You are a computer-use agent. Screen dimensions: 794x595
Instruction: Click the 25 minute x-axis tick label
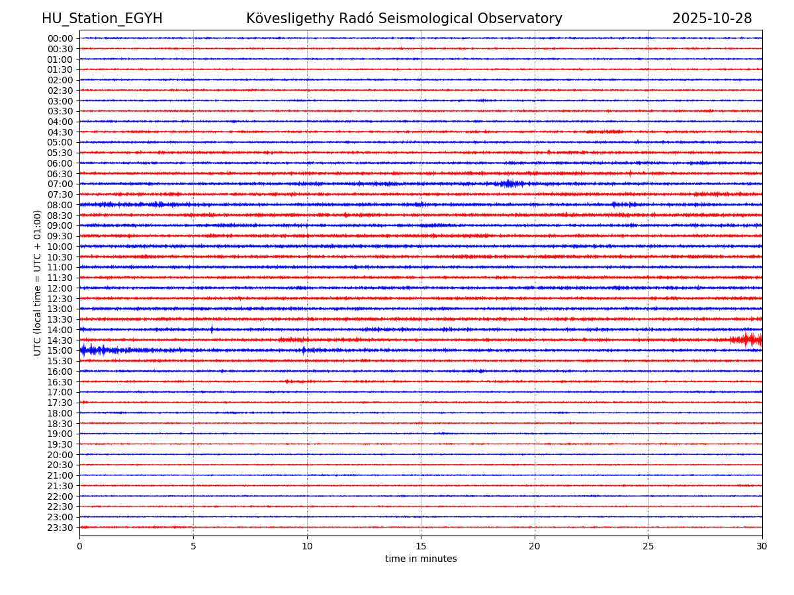pyautogui.click(x=648, y=546)
